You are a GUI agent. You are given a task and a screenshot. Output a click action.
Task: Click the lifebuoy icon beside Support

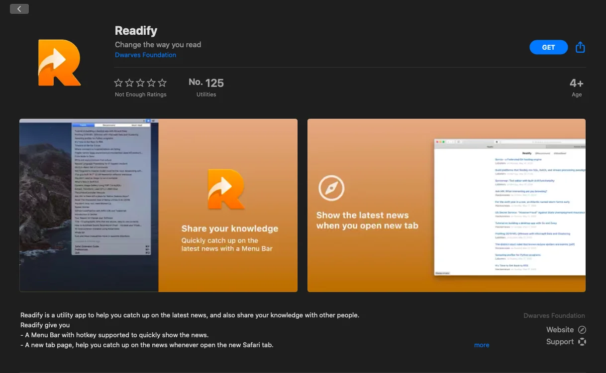[x=582, y=342]
